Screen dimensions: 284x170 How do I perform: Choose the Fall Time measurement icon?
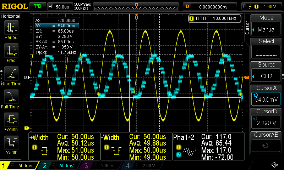point(11,98)
